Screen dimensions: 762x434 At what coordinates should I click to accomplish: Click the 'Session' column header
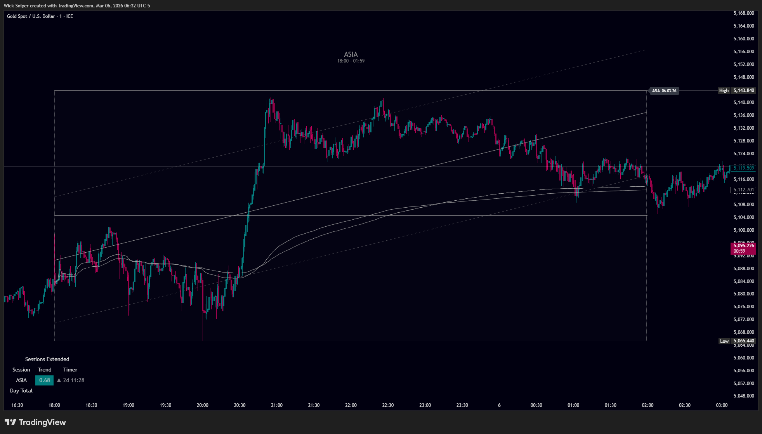pyautogui.click(x=21, y=370)
